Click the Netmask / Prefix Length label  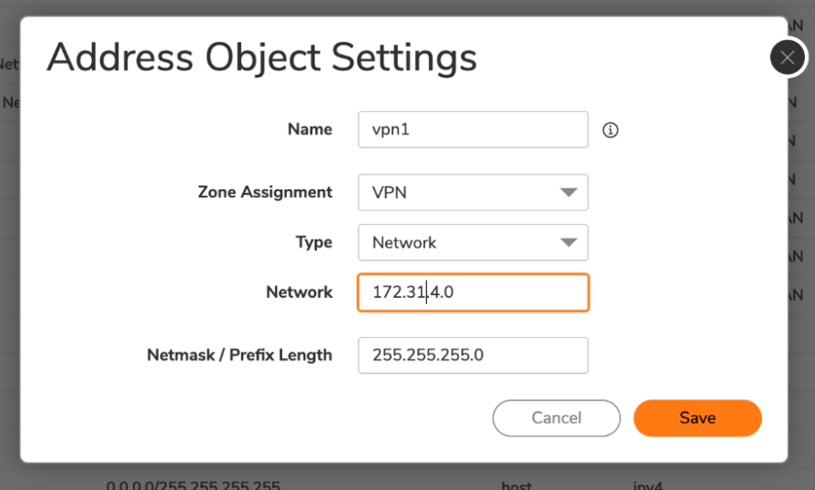coord(239,355)
